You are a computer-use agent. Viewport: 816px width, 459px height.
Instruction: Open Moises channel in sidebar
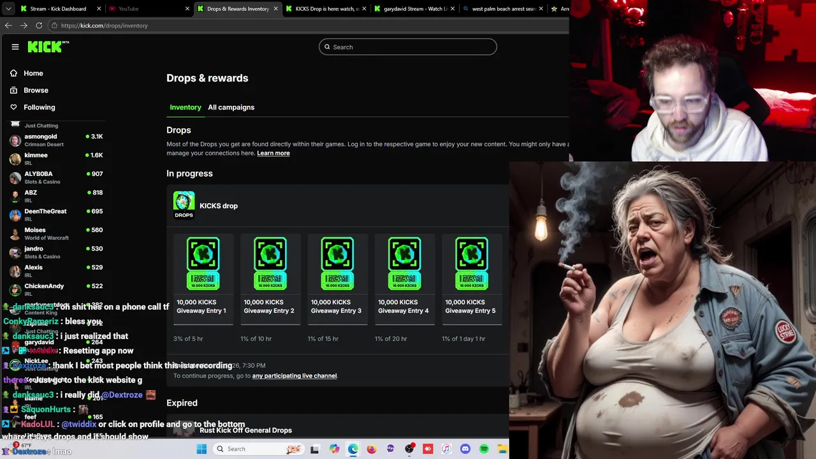click(x=56, y=233)
